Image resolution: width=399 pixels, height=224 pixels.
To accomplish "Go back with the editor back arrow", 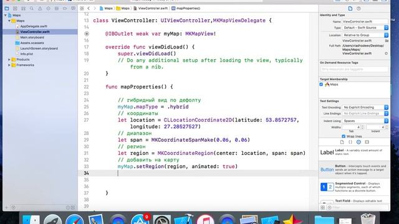I will pos(89,8).
